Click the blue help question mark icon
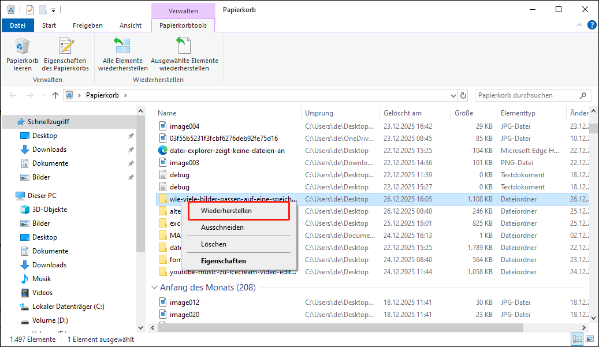Screen dimensions: 599x347 591,25
